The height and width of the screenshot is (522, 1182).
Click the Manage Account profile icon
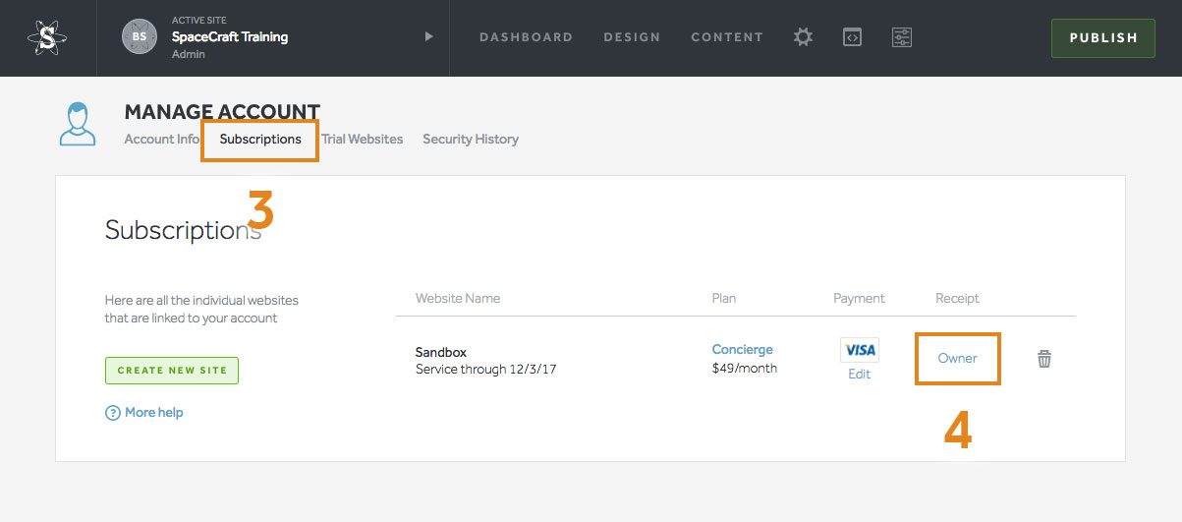(x=78, y=124)
